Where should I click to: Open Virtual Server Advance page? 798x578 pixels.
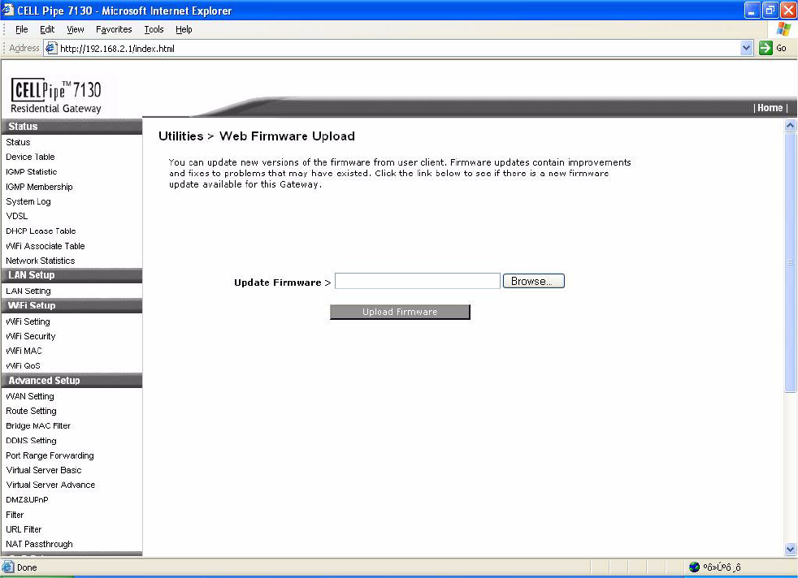tap(50, 485)
